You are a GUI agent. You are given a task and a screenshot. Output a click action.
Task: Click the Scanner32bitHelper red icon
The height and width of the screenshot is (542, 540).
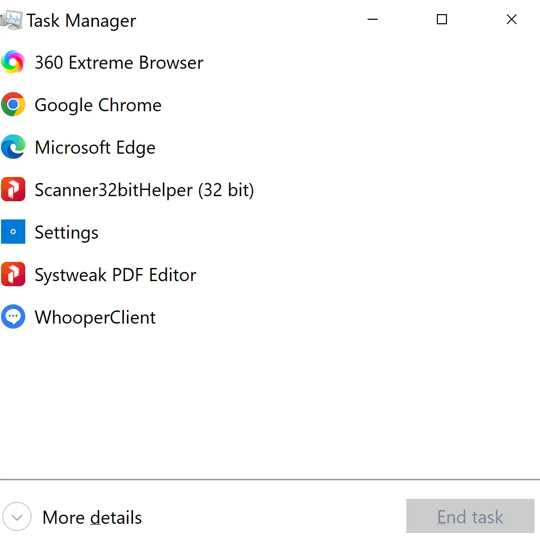coord(13,189)
